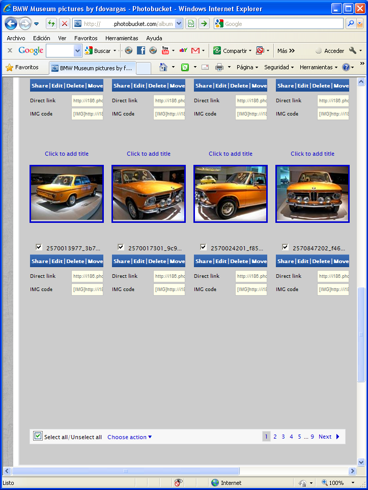The height and width of the screenshot is (490, 368).
Task: Click the Compartir share icon
Action: click(217, 50)
